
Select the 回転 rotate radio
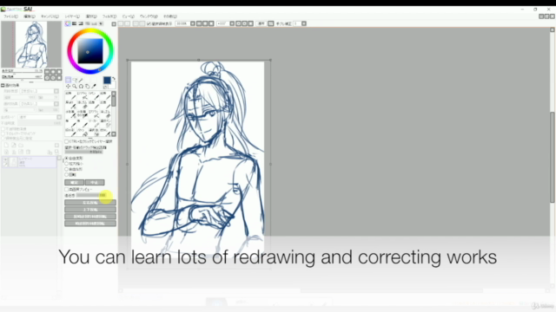[x=67, y=175]
